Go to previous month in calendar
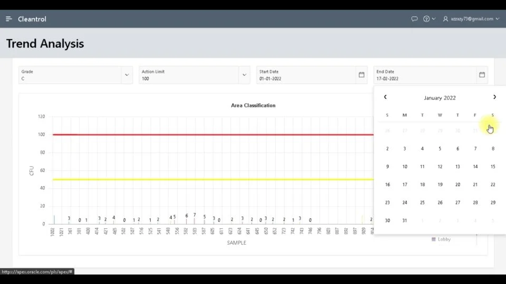506x284 pixels. [385, 97]
